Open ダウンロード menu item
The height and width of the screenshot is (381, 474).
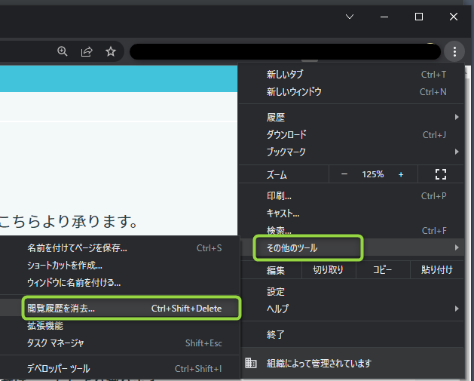coord(351,134)
